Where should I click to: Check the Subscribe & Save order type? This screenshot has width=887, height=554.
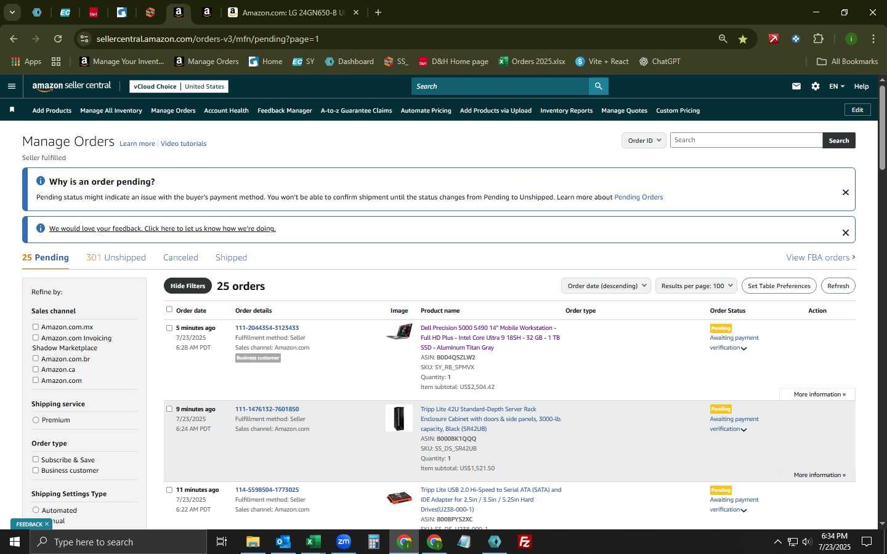coord(36,460)
